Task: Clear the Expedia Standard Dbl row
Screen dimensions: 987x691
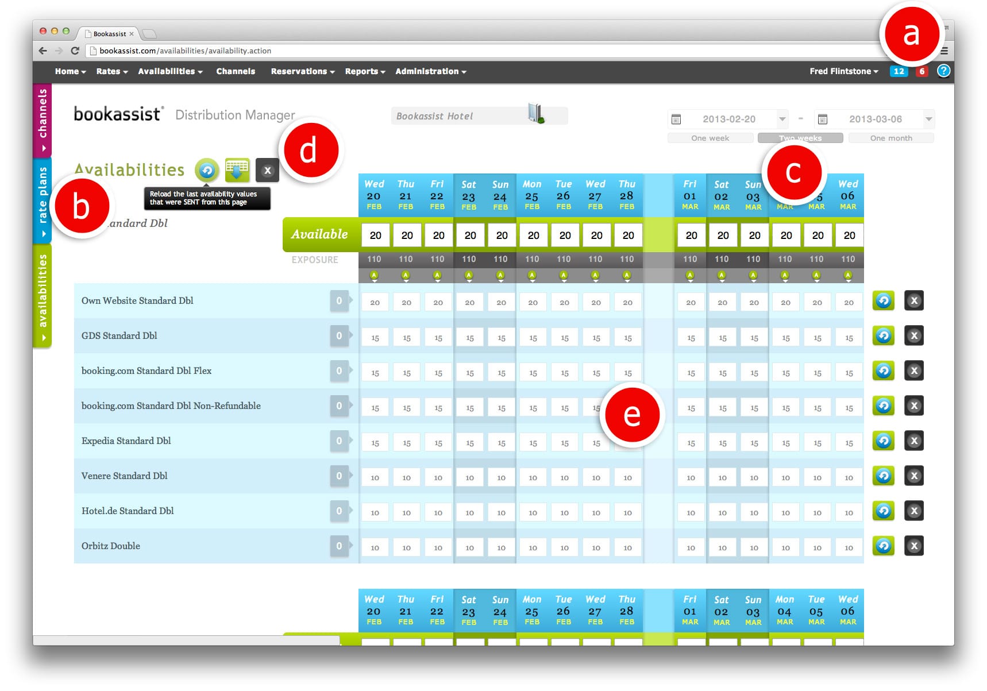Action: pyautogui.click(x=914, y=441)
